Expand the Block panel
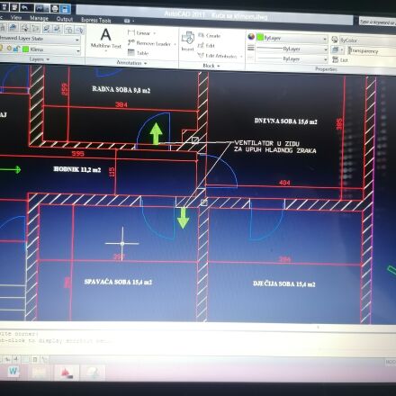Screen dimensions: 396x396 [211, 66]
